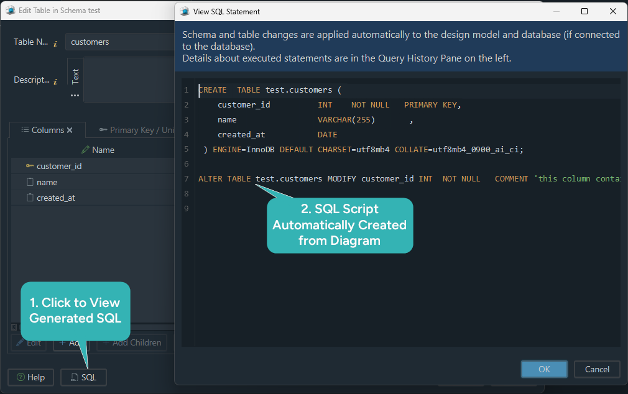Open the Primary Key / Unique tab
The image size is (628, 394).
(136, 130)
